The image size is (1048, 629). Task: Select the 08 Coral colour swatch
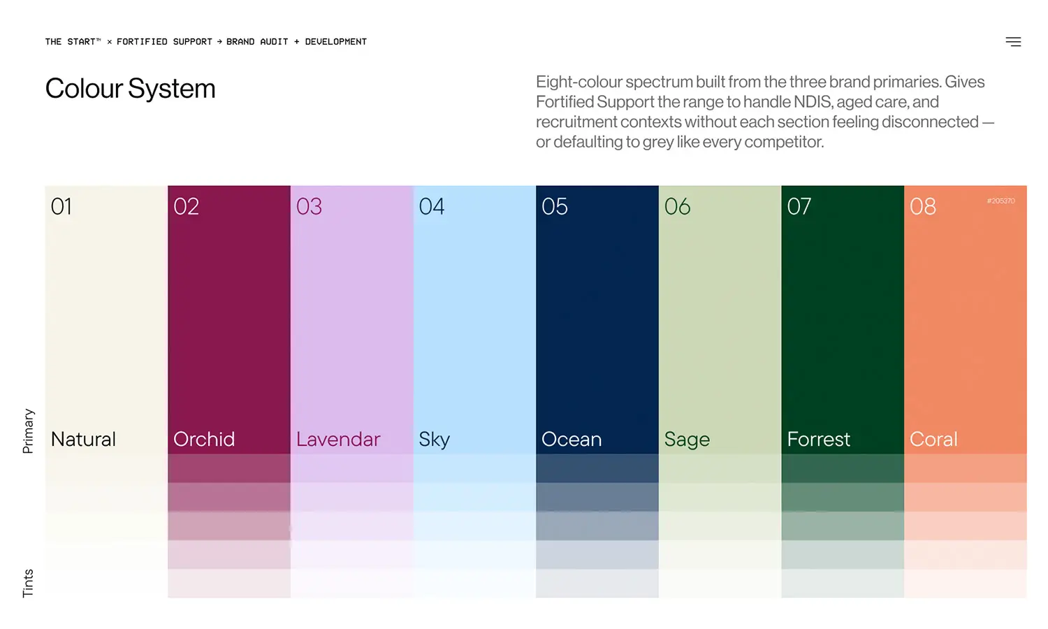point(966,319)
